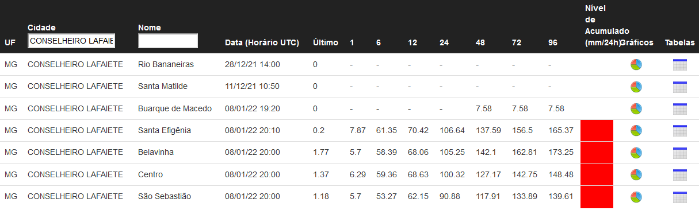Sort by the 24 hour column header
The width and height of the screenshot is (699, 218).
pos(444,42)
